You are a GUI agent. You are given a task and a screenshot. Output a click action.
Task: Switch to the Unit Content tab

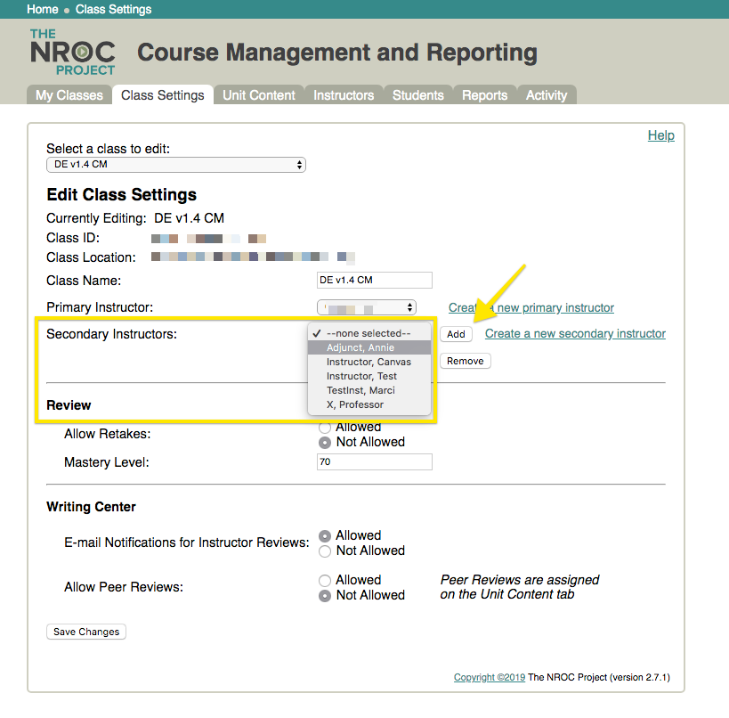259,95
